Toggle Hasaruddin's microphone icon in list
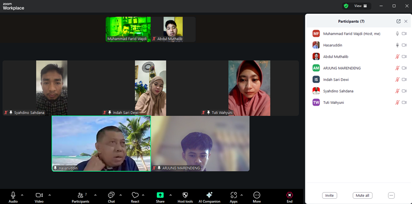412x204 pixels. pyautogui.click(x=398, y=45)
